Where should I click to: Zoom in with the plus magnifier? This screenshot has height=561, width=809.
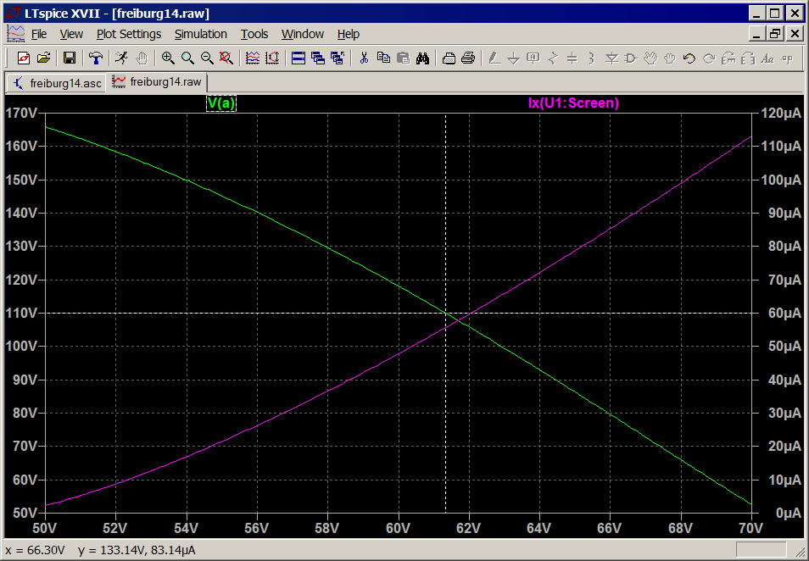pyautogui.click(x=168, y=58)
